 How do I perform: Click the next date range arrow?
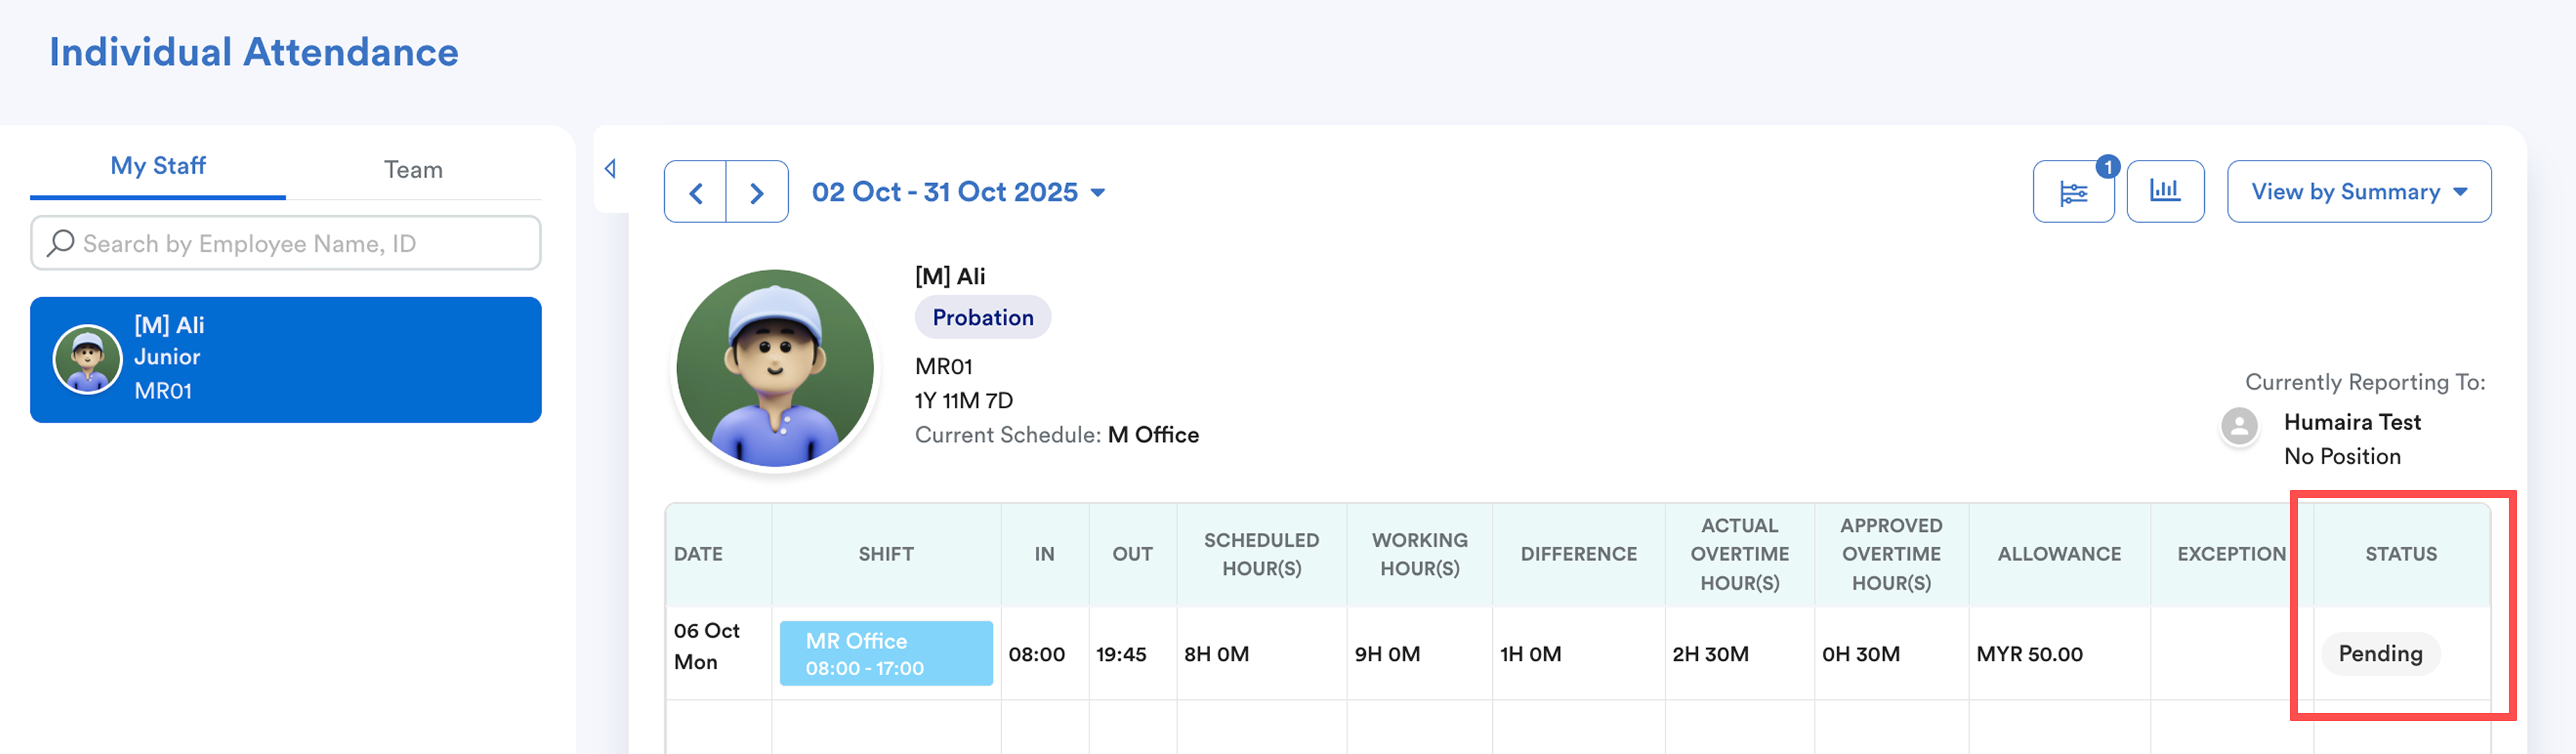click(x=757, y=192)
